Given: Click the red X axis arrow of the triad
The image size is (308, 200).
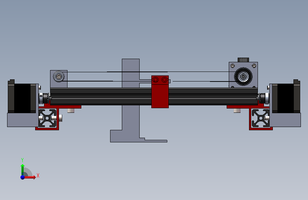Looking at the screenshot, I should coord(30,177).
